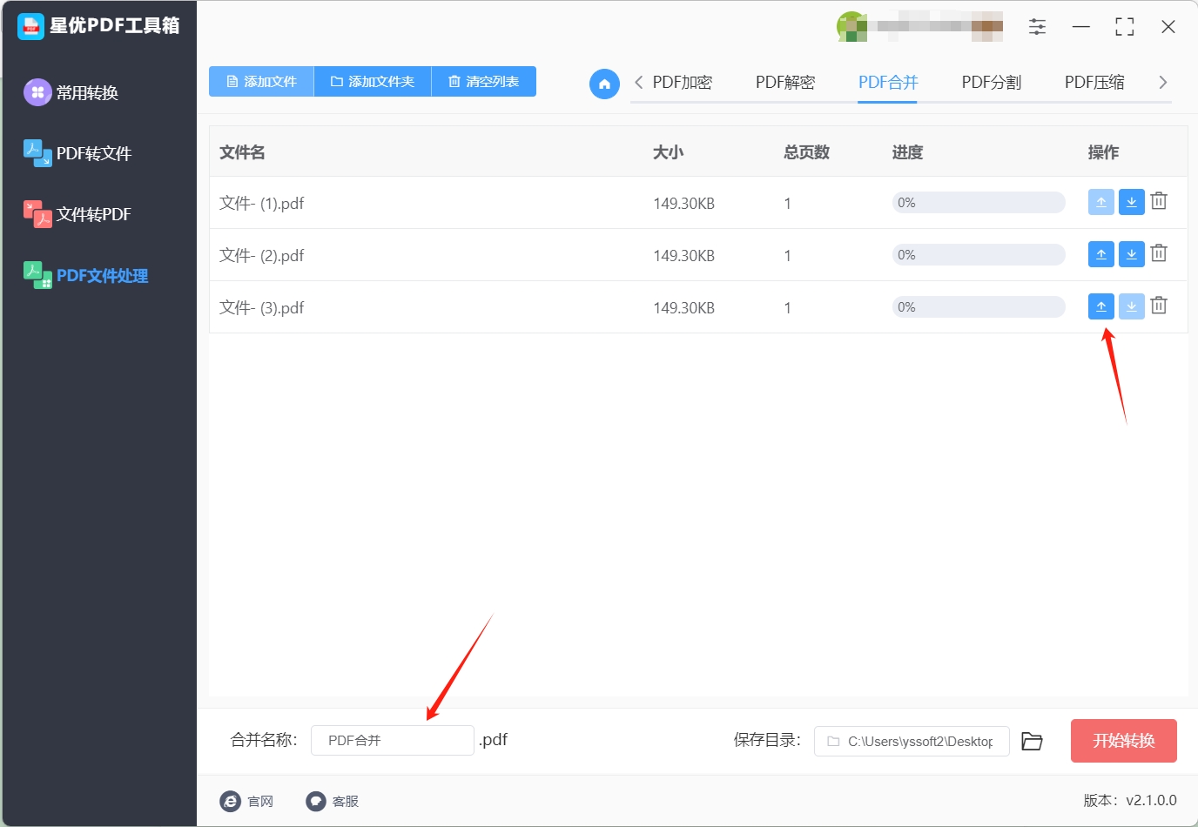This screenshot has width=1198, height=827.
Task: Delete 文件- (3).pdf from list
Action: tap(1159, 306)
